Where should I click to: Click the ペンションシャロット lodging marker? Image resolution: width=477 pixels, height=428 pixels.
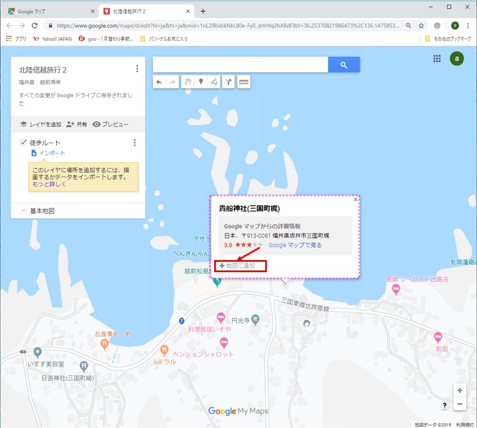pyautogui.click(x=224, y=343)
